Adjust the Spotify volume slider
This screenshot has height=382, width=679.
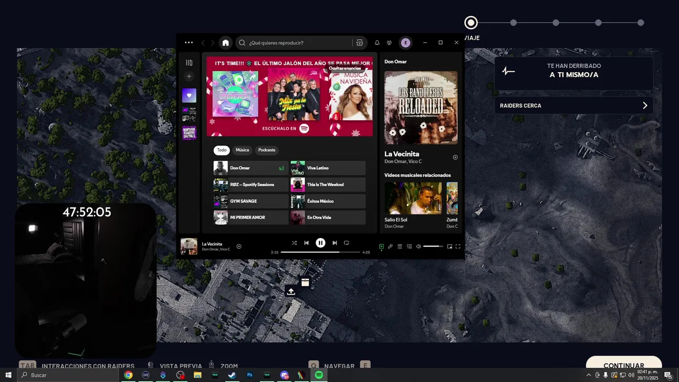(x=433, y=247)
